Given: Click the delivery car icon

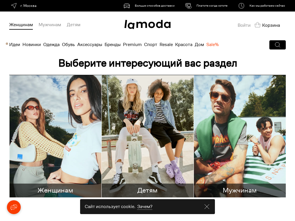Looking at the screenshot, I should click(x=127, y=6).
